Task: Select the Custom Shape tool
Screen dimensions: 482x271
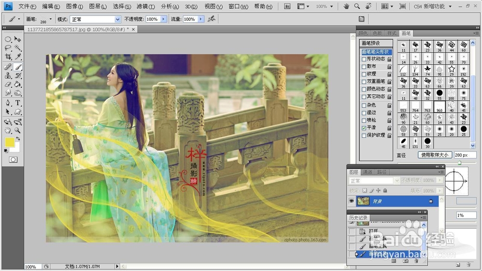Action: (x=18, y=112)
